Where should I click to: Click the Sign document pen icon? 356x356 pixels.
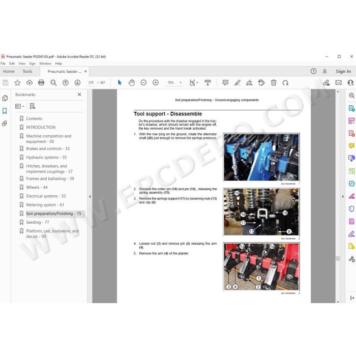click(249, 82)
